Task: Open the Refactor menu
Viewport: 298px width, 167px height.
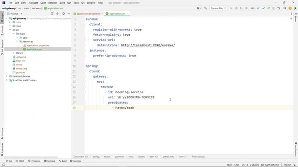Action: coord(53,3)
